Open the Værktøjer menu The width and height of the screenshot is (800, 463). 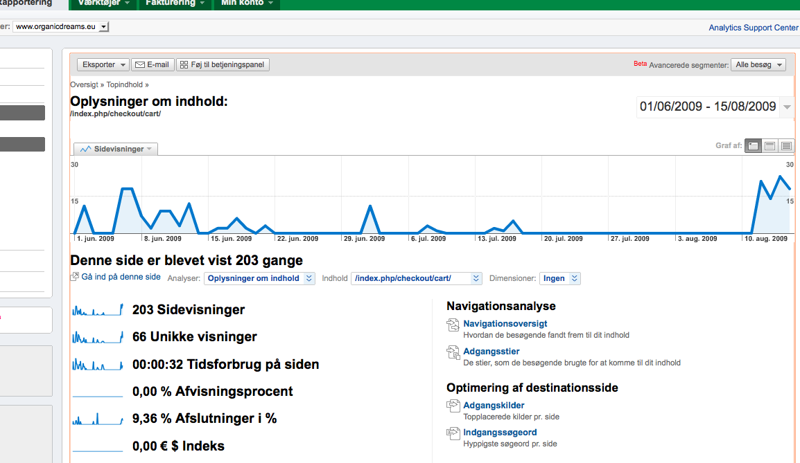tap(104, 3)
